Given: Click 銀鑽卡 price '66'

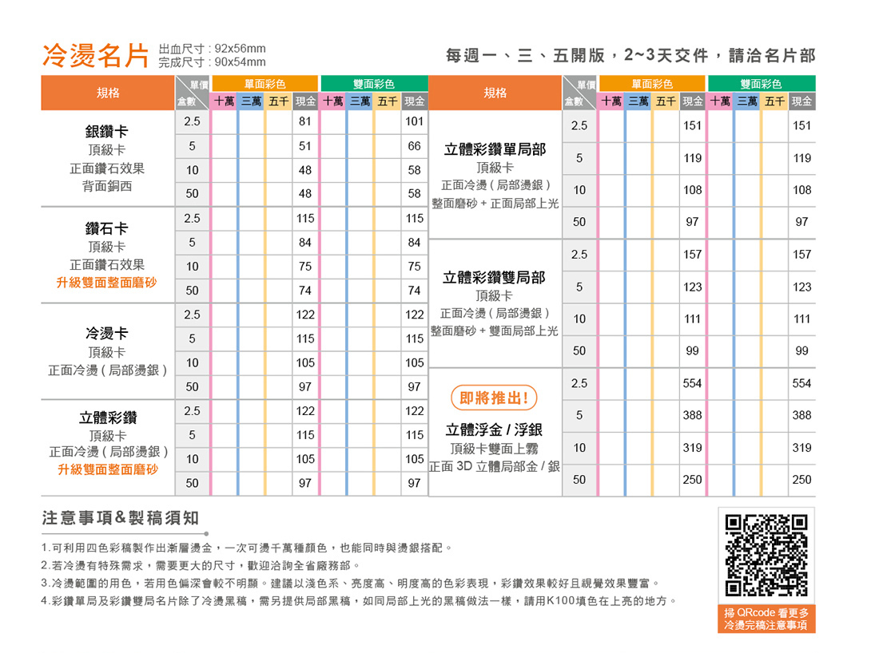Looking at the screenshot, I should pyautogui.click(x=414, y=146).
